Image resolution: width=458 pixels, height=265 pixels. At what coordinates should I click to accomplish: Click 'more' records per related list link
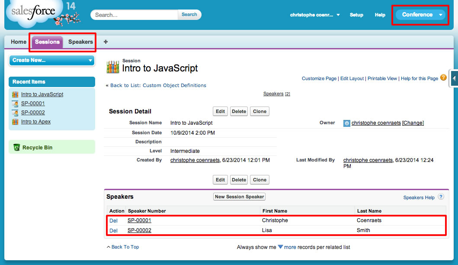(x=290, y=247)
